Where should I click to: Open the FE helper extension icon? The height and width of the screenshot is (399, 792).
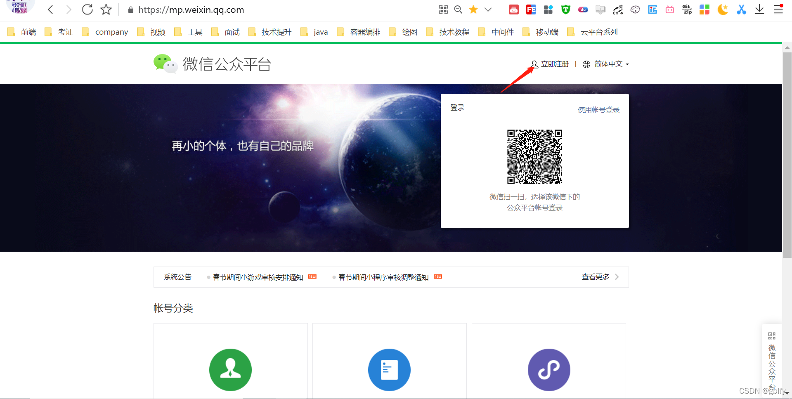point(531,9)
